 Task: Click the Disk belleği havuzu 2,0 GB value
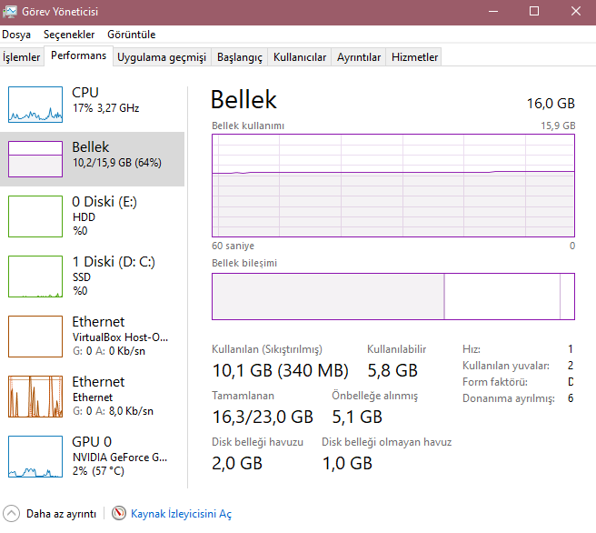coord(237,463)
